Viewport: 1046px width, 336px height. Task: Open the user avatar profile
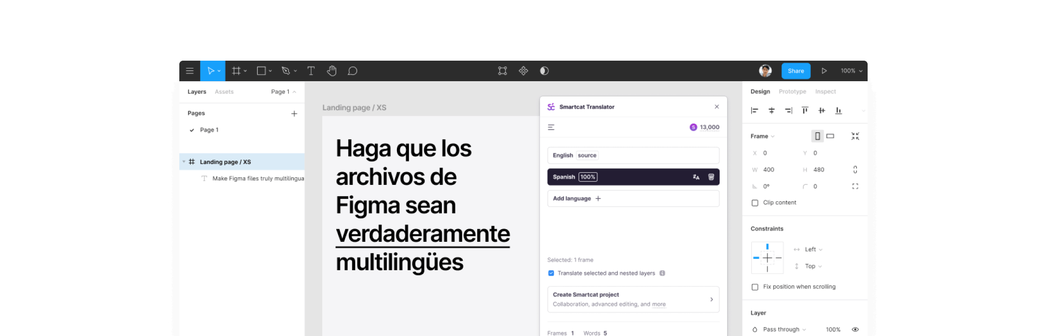pos(765,71)
